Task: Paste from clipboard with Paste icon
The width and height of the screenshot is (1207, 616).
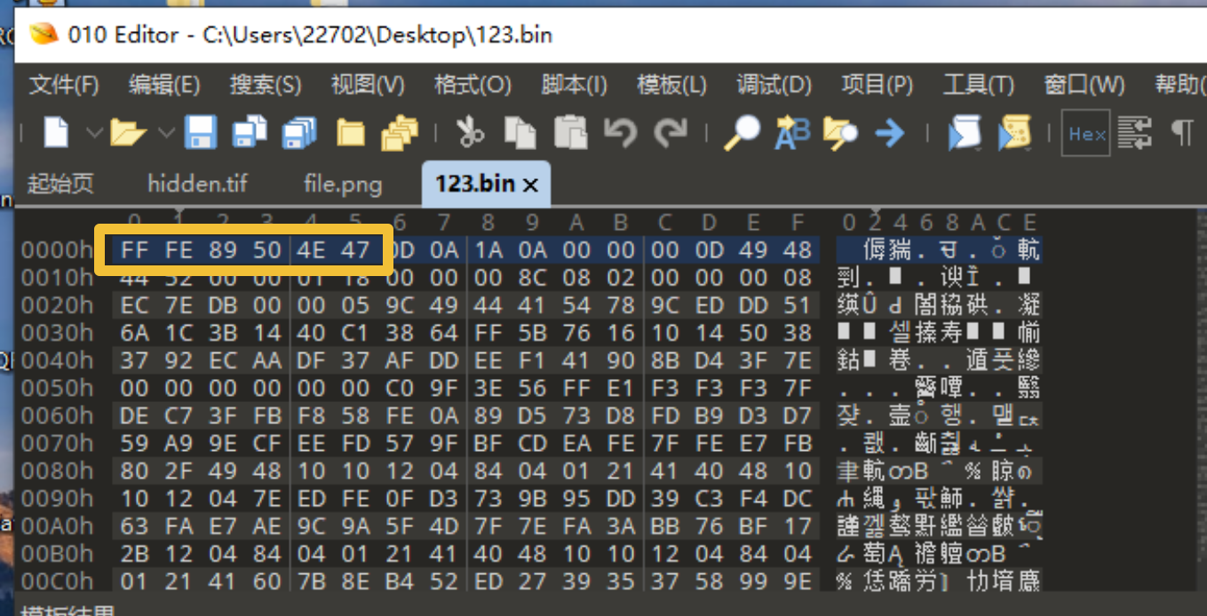Action: click(x=570, y=133)
